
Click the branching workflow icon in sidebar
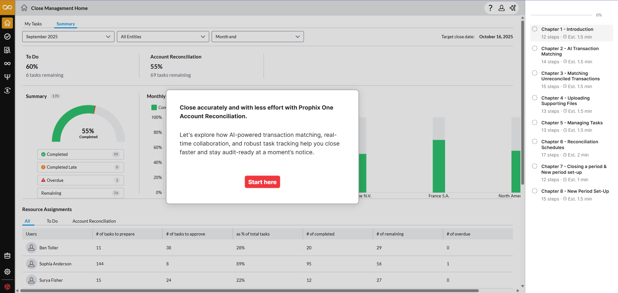pyautogui.click(x=7, y=77)
